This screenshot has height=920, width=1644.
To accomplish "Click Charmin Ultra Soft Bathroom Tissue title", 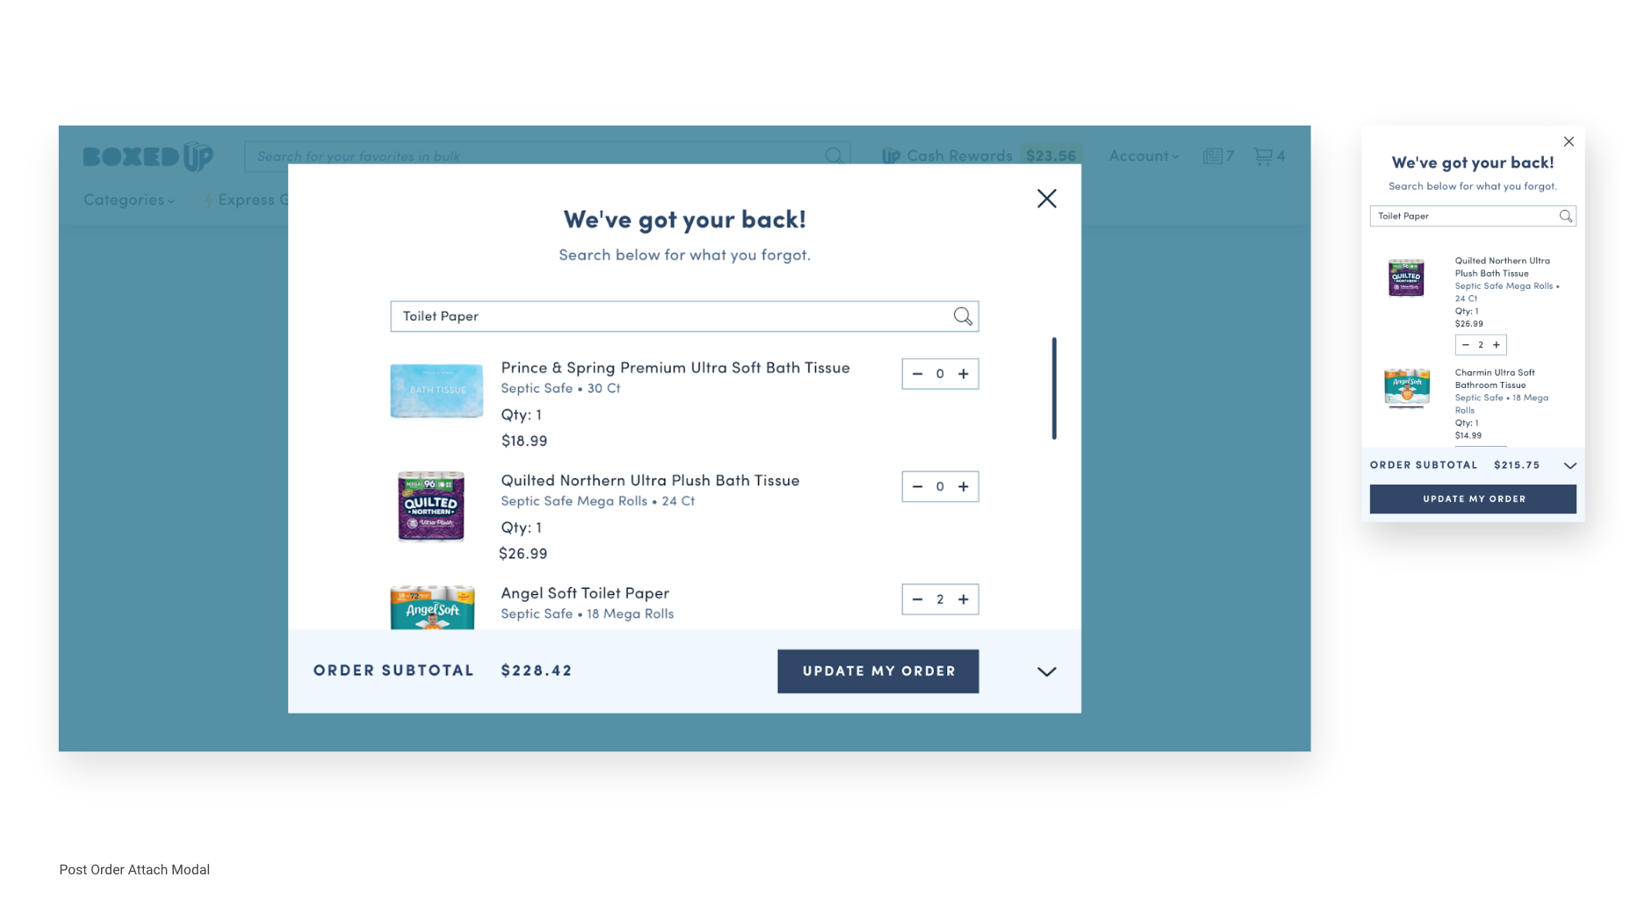I will (x=1495, y=378).
